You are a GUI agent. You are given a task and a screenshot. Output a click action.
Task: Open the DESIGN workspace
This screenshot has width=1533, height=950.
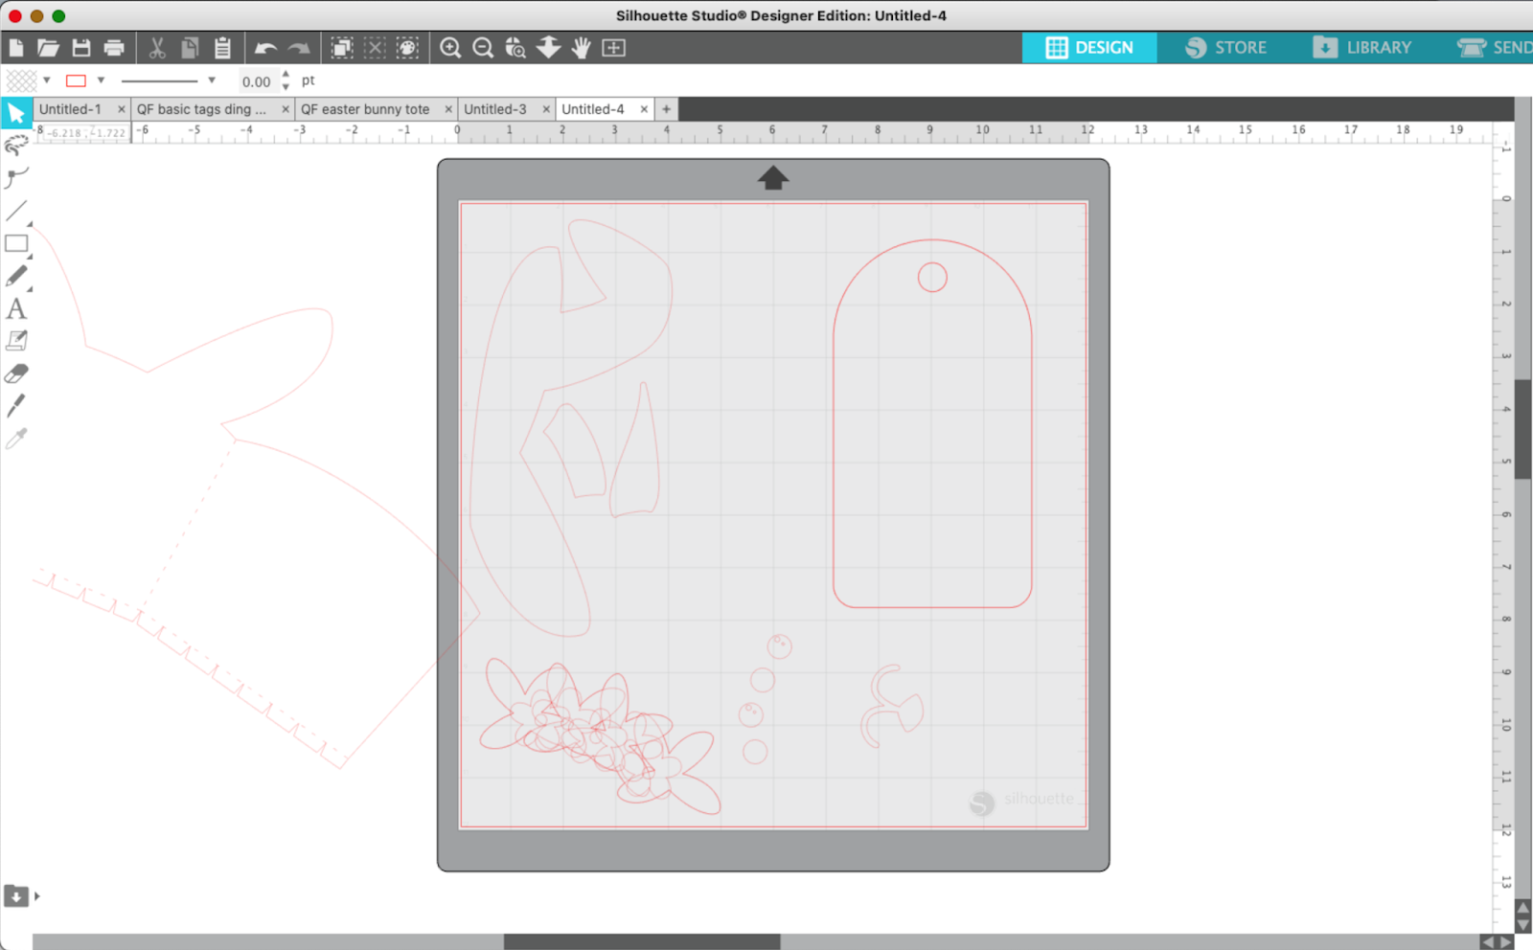click(1089, 48)
